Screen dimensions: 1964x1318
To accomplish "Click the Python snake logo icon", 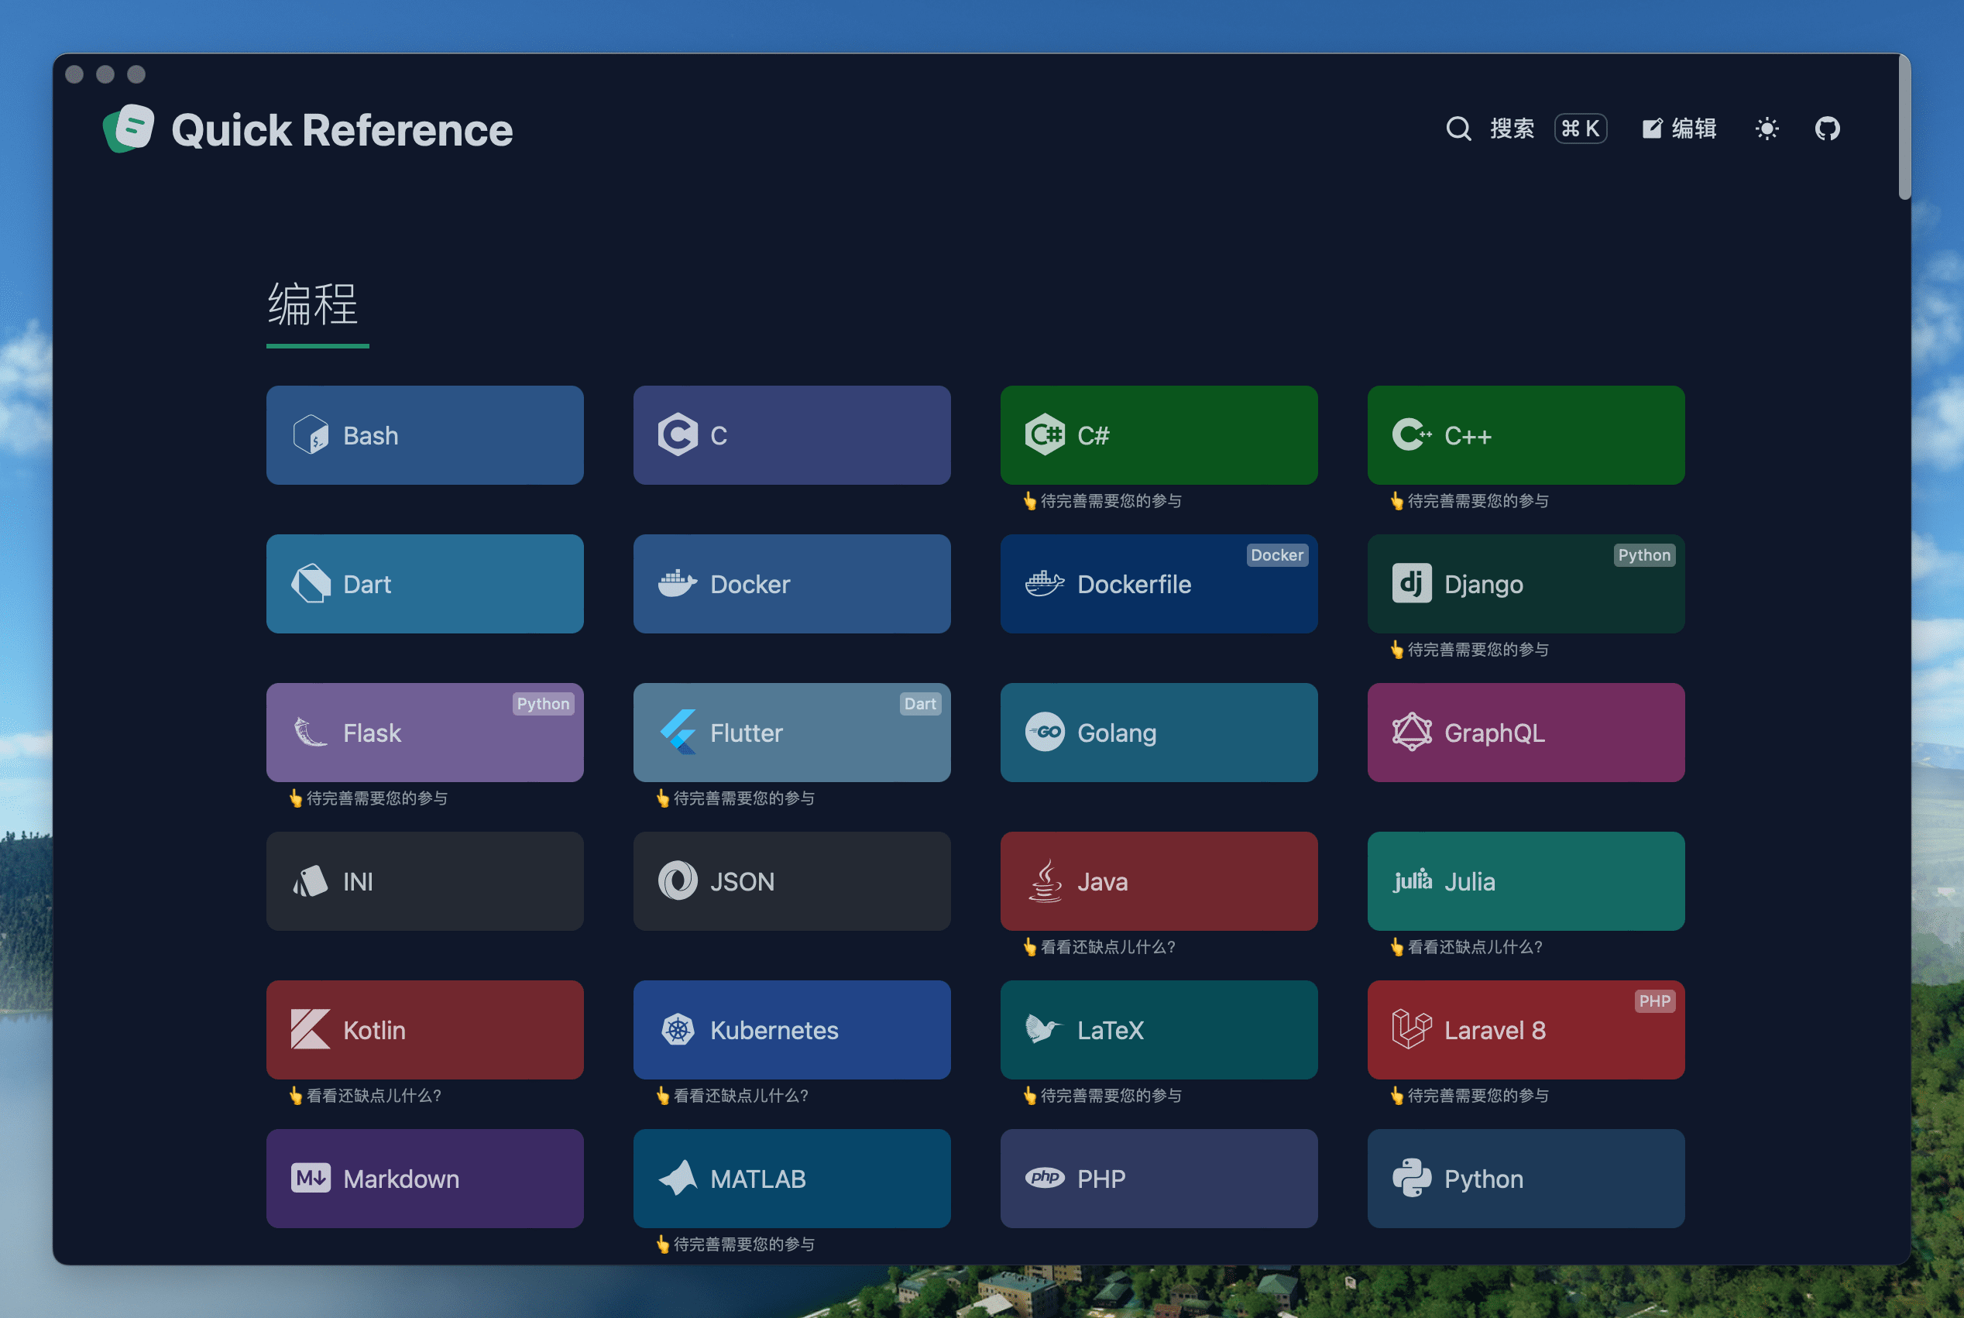I will [1412, 1179].
